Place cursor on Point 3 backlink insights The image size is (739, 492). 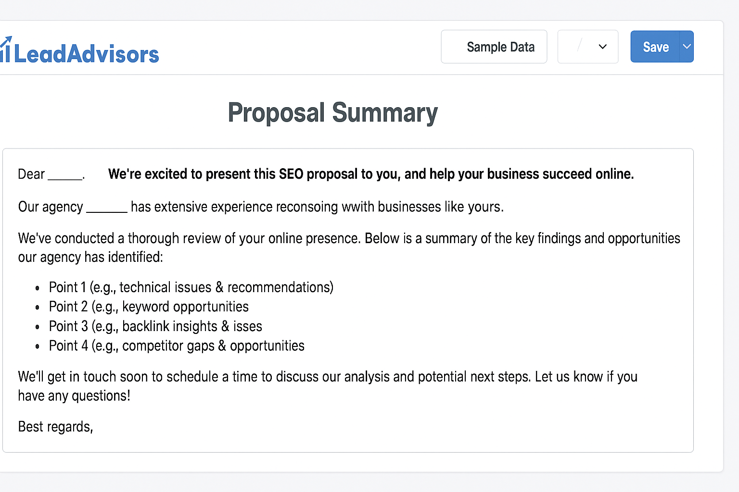point(155,326)
